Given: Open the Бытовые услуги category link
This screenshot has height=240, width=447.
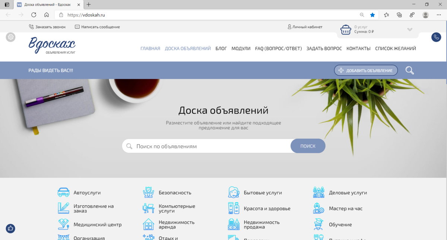Looking at the screenshot, I should click(263, 193).
